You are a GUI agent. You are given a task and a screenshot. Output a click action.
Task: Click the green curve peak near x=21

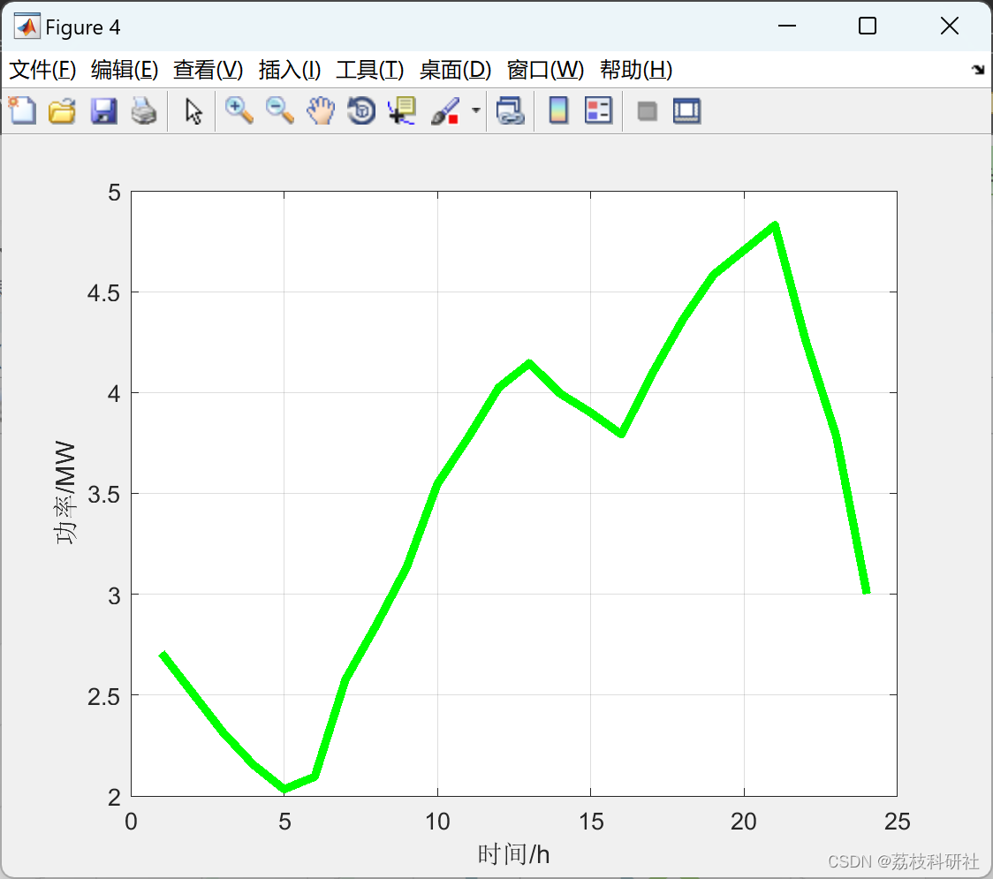pyautogui.click(x=775, y=226)
